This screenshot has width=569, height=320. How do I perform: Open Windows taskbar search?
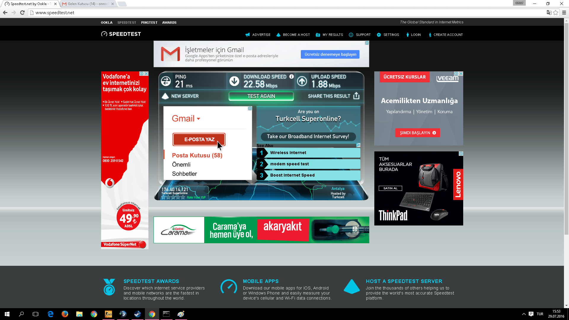21,314
